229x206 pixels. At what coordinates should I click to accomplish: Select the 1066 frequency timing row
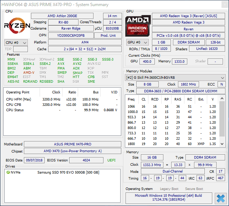tap(172, 107)
